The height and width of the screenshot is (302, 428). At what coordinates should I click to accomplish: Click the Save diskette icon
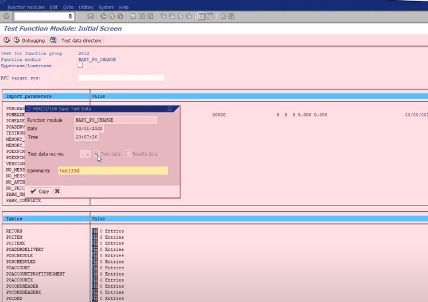pyautogui.click(x=91, y=17)
